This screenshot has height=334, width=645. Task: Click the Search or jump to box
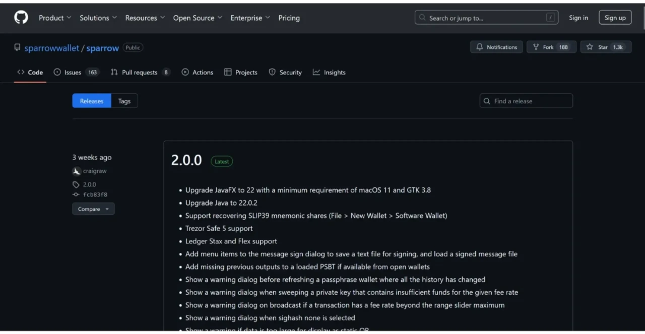pos(486,18)
